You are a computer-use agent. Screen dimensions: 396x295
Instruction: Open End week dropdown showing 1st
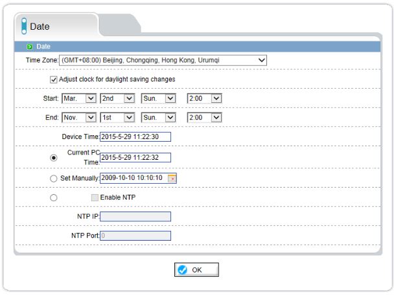pos(117,118)
